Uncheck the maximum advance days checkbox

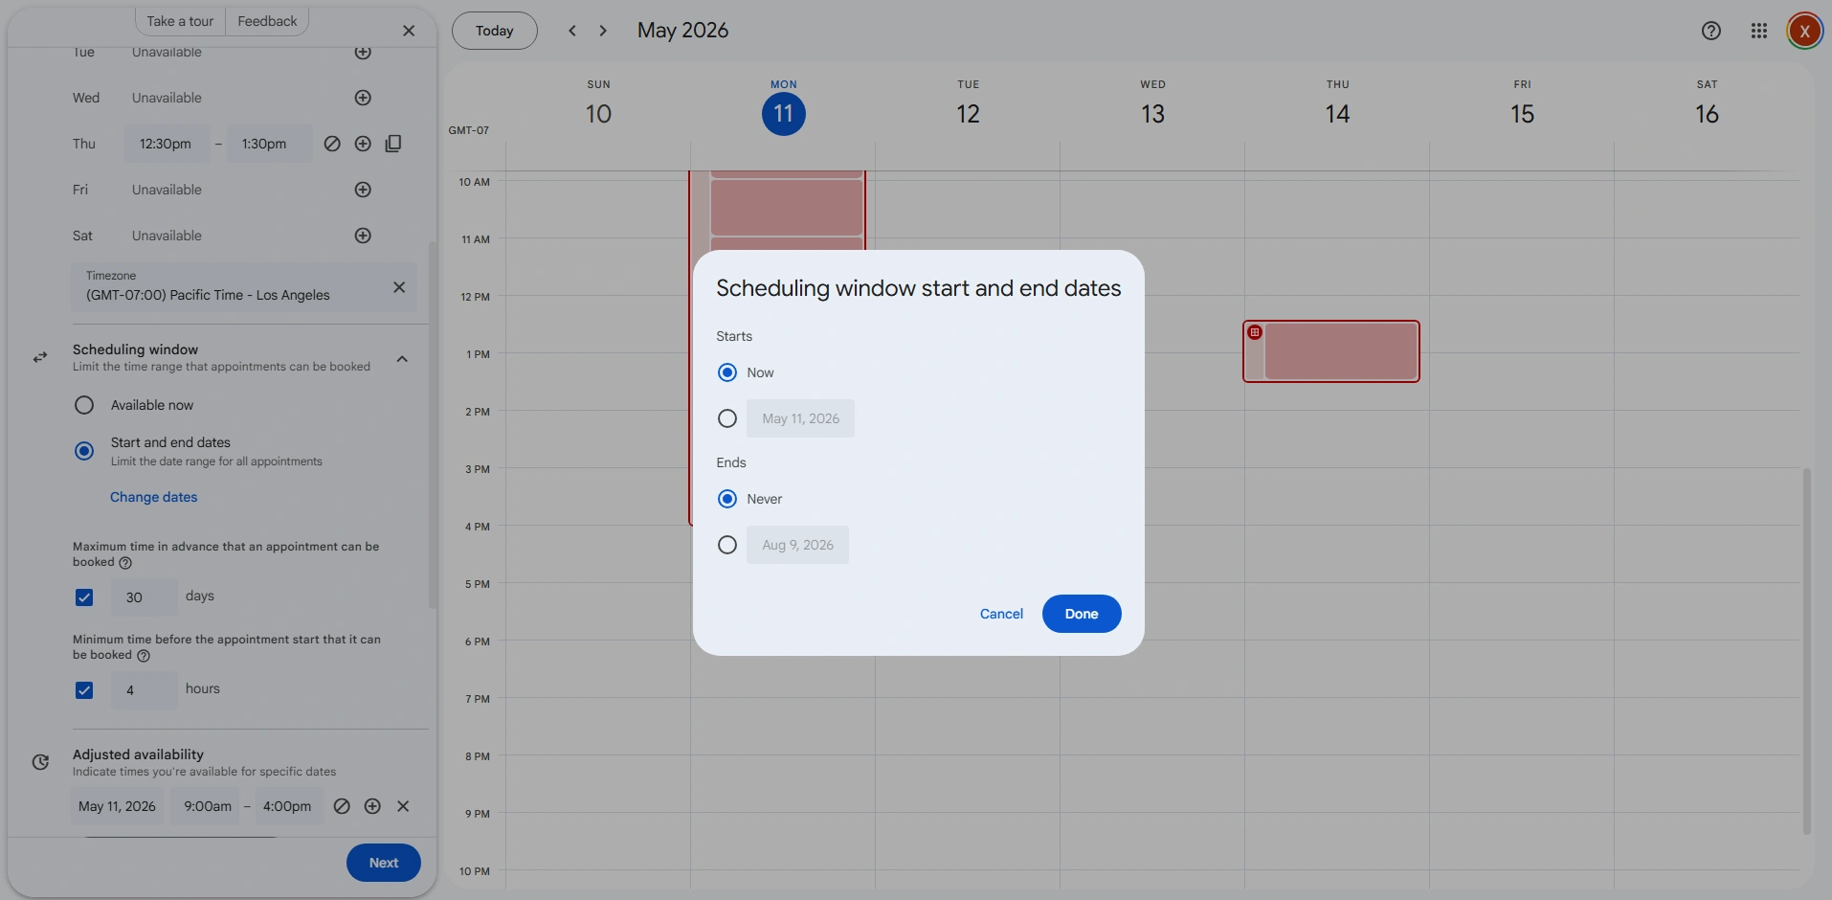(84, 597)
